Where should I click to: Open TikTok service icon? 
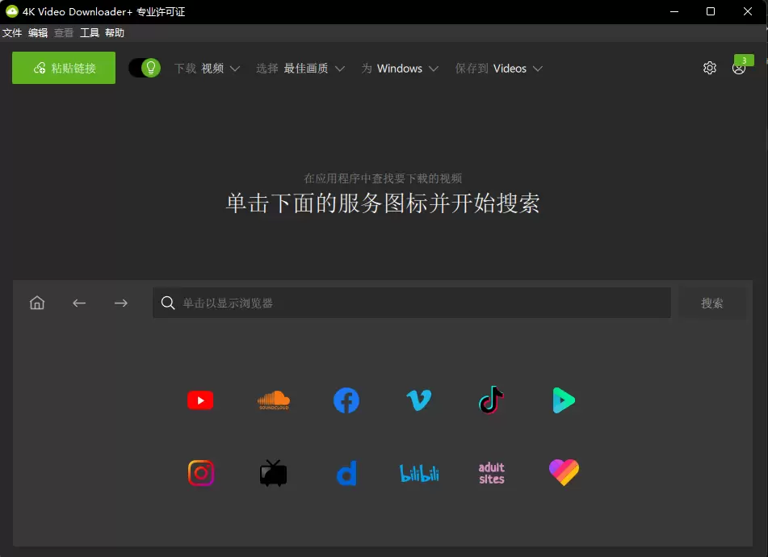click(491, 400)
